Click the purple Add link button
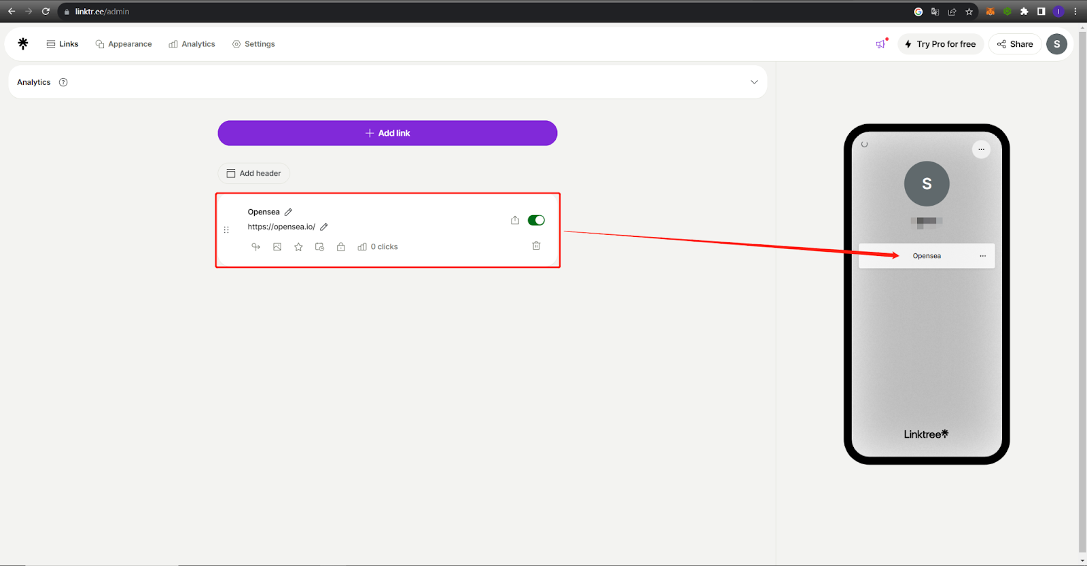 point(387,133)
